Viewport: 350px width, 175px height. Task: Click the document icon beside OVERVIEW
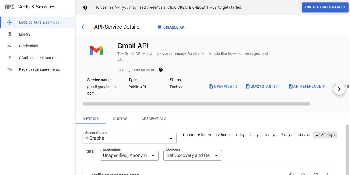[211, 86]
